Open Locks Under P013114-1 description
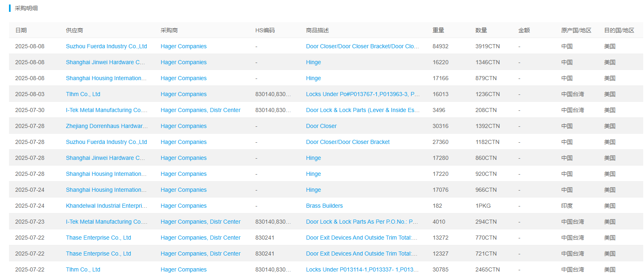This screenshot has height=276, width=644. 362,269
